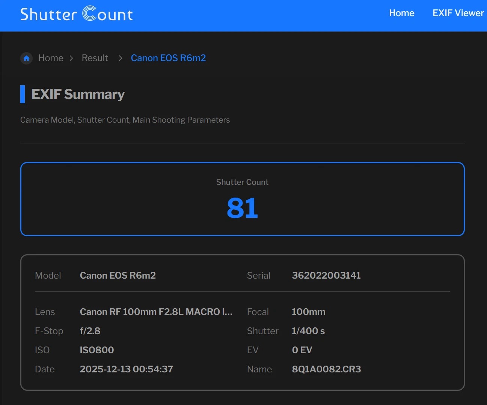Click the model value Canon EOS R6m2
Viewport: 487px width, 405px height.
tap(118, 276)
